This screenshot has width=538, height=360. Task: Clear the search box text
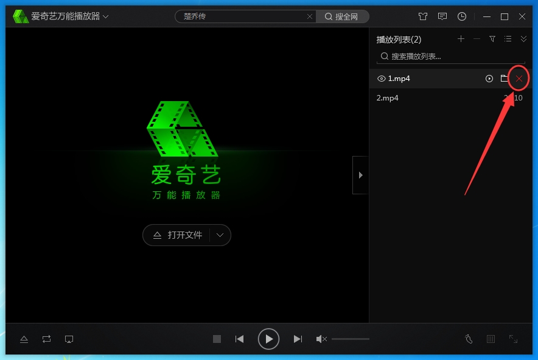pyautogui.click(x=310, y=16)
